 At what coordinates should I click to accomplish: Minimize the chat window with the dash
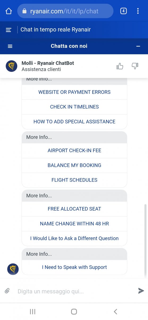coord(138,46)
